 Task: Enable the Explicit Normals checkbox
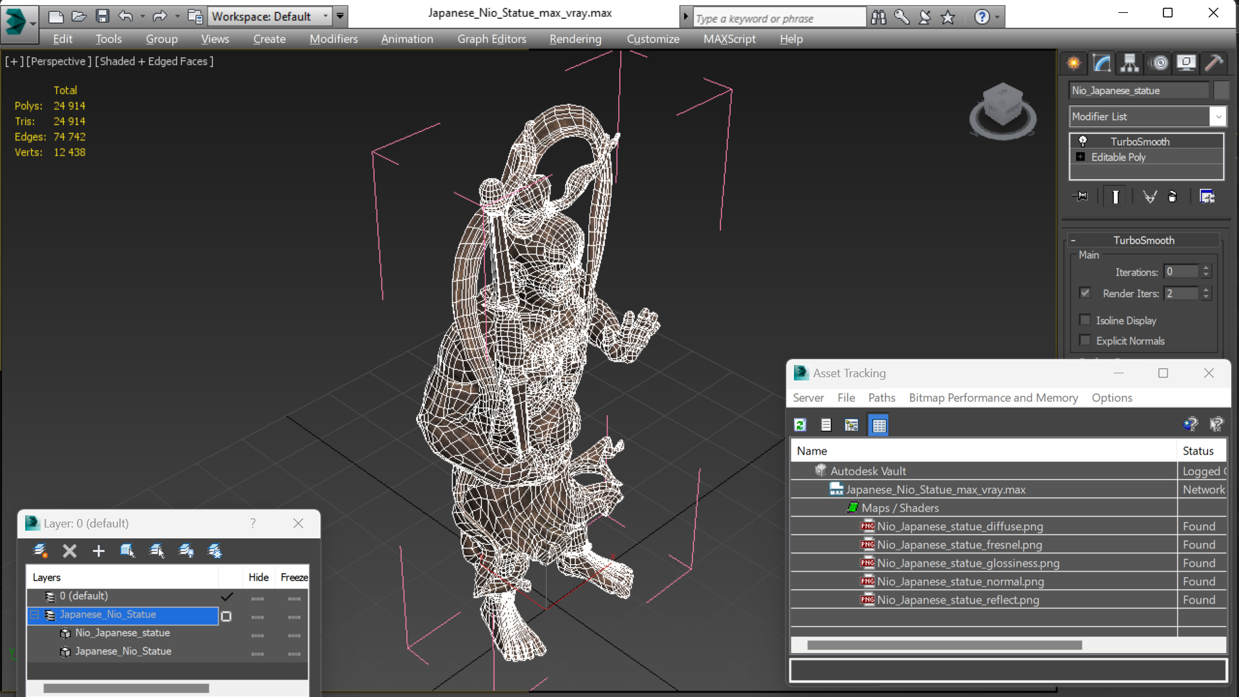coord(1085,340)
